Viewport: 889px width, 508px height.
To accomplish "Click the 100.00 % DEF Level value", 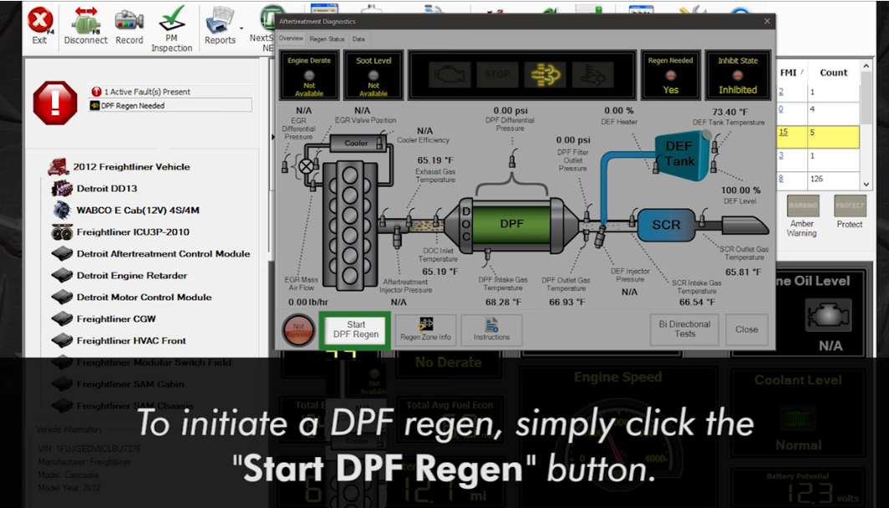I will (x=740, y=190).
